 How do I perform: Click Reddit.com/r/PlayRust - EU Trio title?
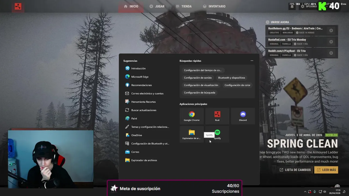[x=287, y=51]
